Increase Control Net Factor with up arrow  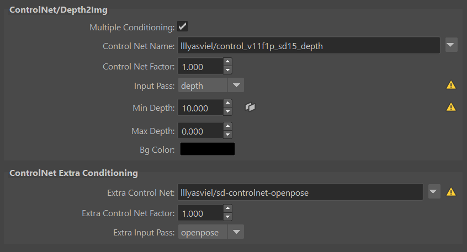pos(227,62)
